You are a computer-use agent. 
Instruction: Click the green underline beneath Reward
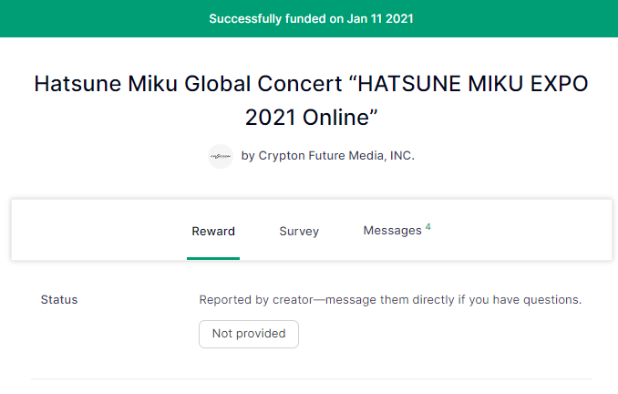[213, 258]
